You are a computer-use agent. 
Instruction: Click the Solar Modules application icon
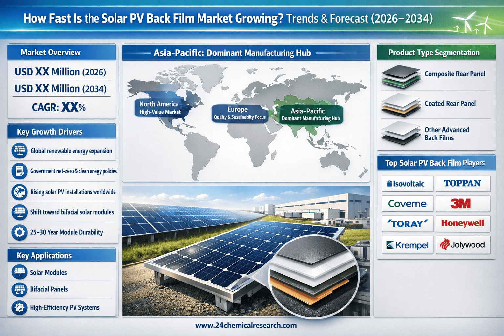(19, 272)
